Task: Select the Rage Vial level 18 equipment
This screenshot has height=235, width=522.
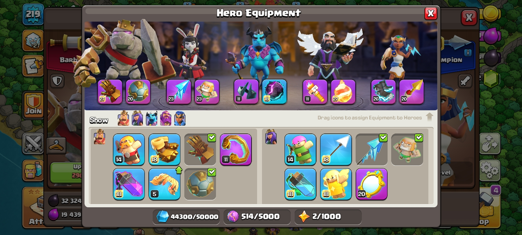Action: click(129, 184)
